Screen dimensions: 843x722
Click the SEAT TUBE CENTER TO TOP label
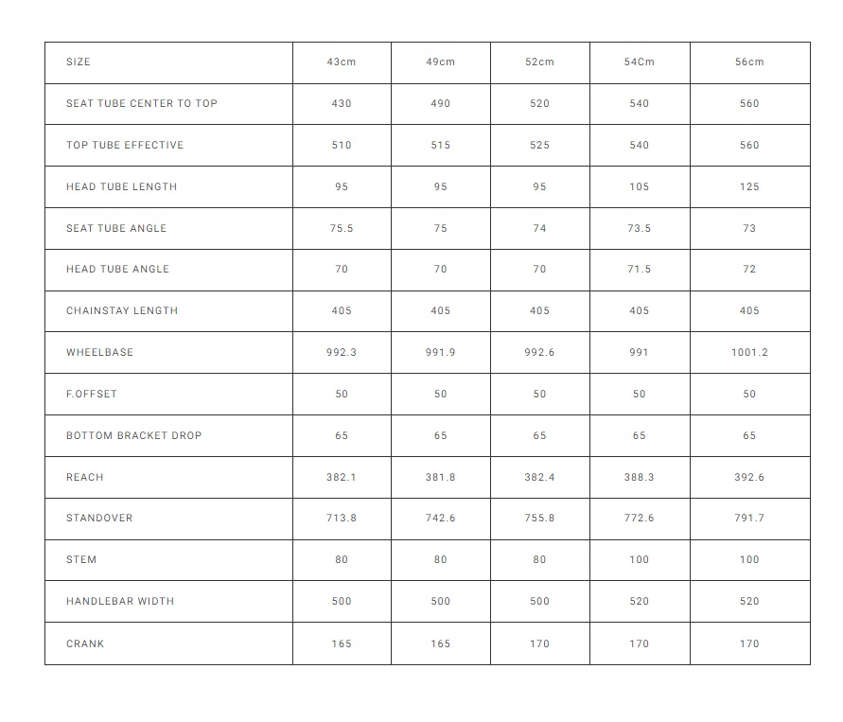click(142, 104)
